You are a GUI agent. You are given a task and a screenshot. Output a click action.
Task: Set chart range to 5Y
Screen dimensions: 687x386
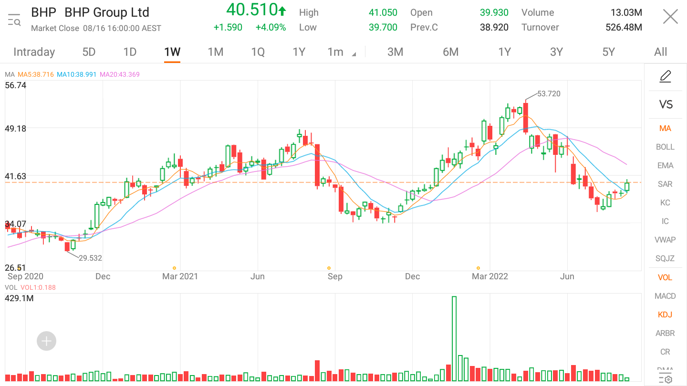pos(608,52)
